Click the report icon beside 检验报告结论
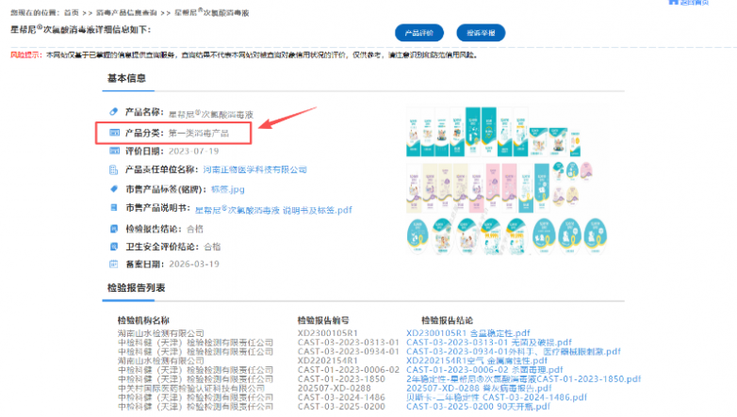This screenshot has height=417, width=737. click(x=113, y=229)
